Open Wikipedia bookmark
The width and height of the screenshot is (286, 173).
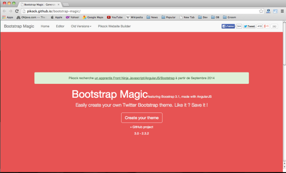[134, 17]
